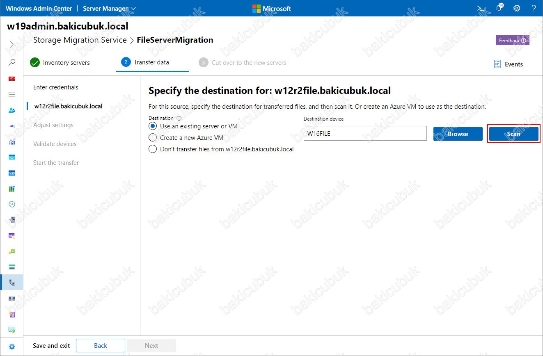Show the Destination info tooltip icon
The height and width of the screenshot is (356, 543).
click(x=179, y=118)
